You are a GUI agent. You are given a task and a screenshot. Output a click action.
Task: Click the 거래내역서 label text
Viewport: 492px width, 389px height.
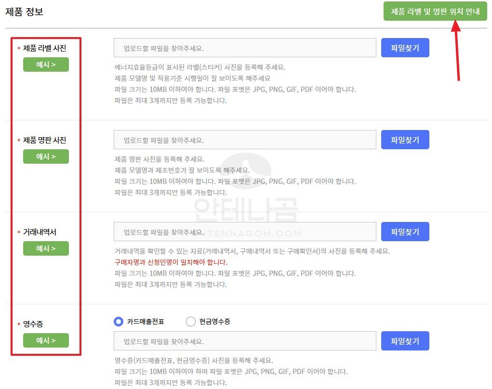40,232
